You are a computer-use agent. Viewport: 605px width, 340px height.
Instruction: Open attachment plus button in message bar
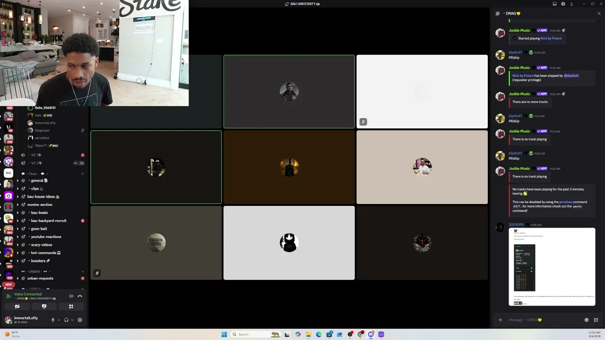point(500,320)
